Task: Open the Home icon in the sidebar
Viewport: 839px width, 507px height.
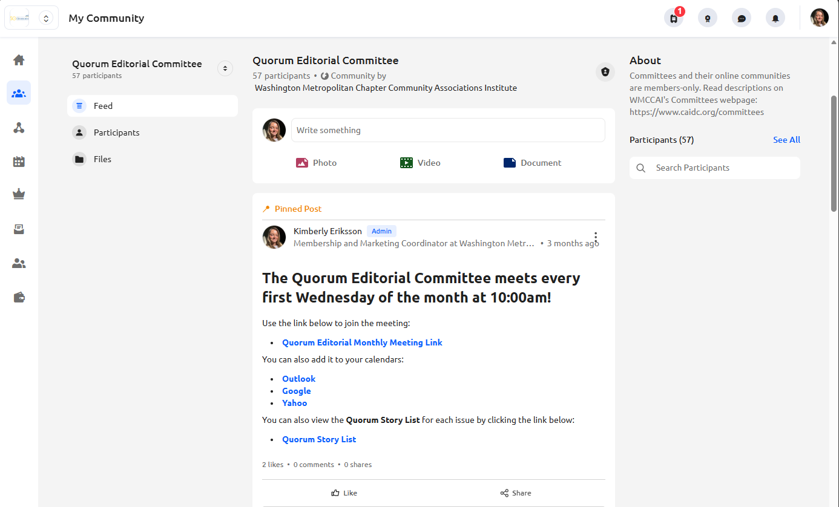Action: pyautogui.click(x=19, y=60)
